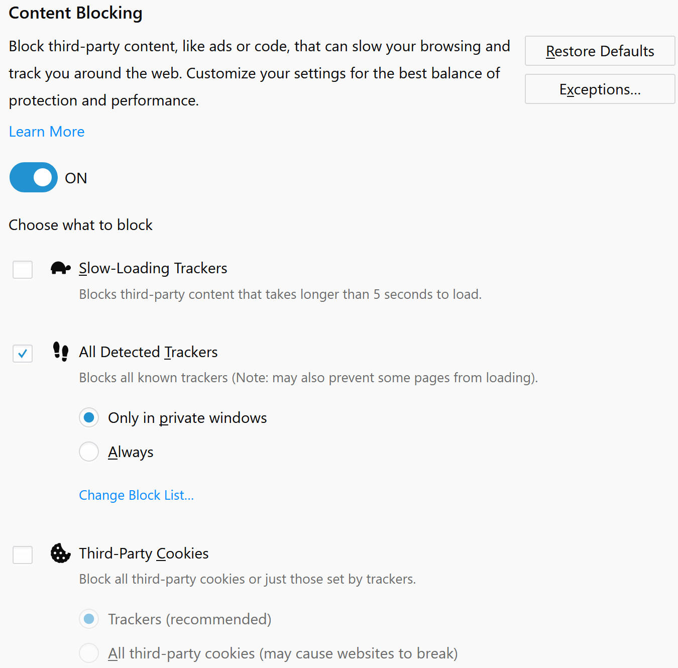The image size is (678, 668).
Task: Select All third-party cookies option
Action: click(89, 653)
